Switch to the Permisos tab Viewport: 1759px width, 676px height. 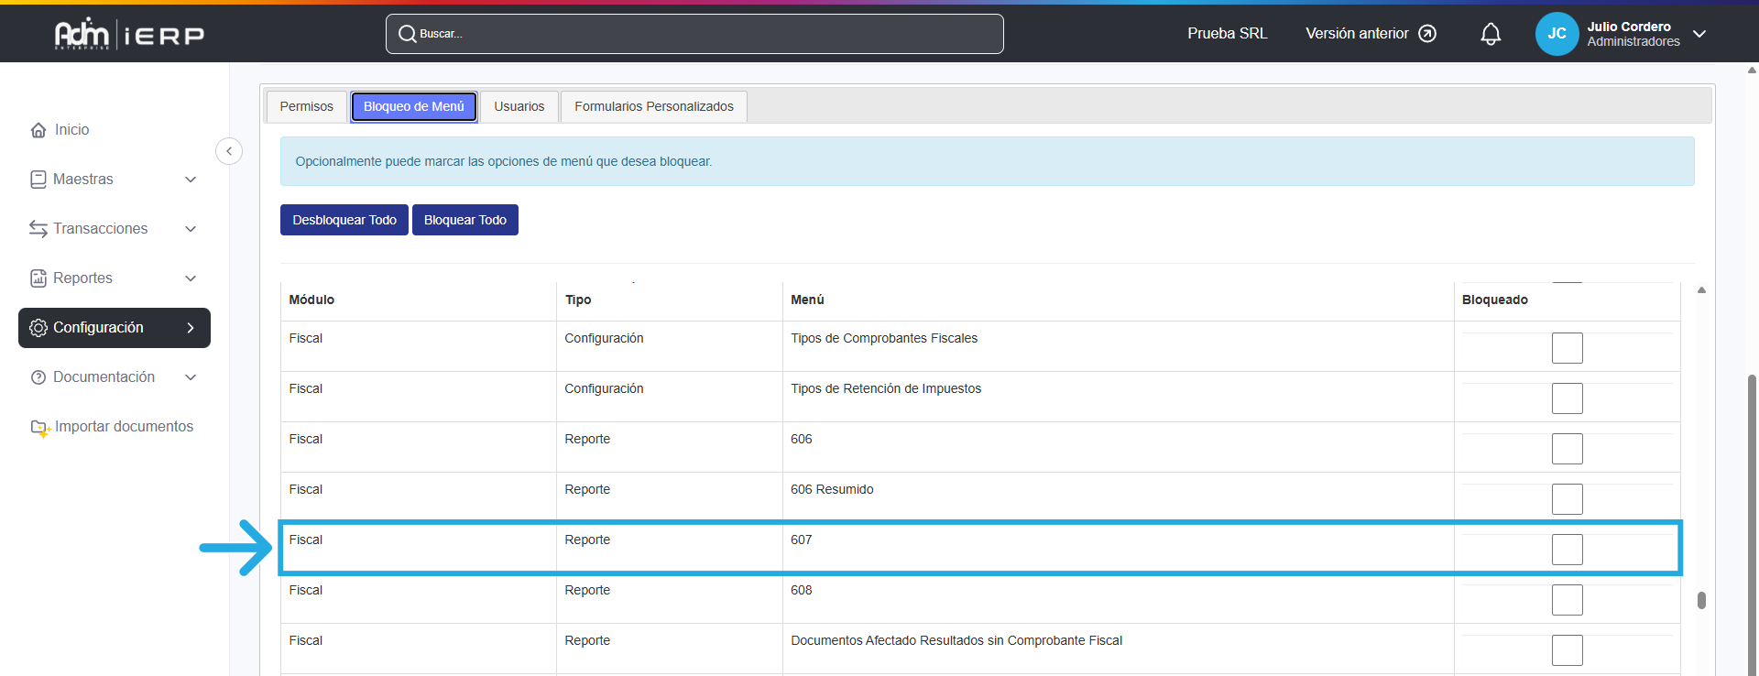(x=306, y=106)
